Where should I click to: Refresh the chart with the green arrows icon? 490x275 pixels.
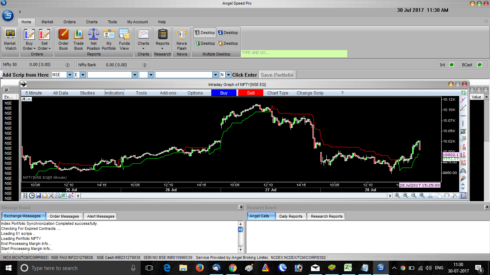tap(463, 92)
